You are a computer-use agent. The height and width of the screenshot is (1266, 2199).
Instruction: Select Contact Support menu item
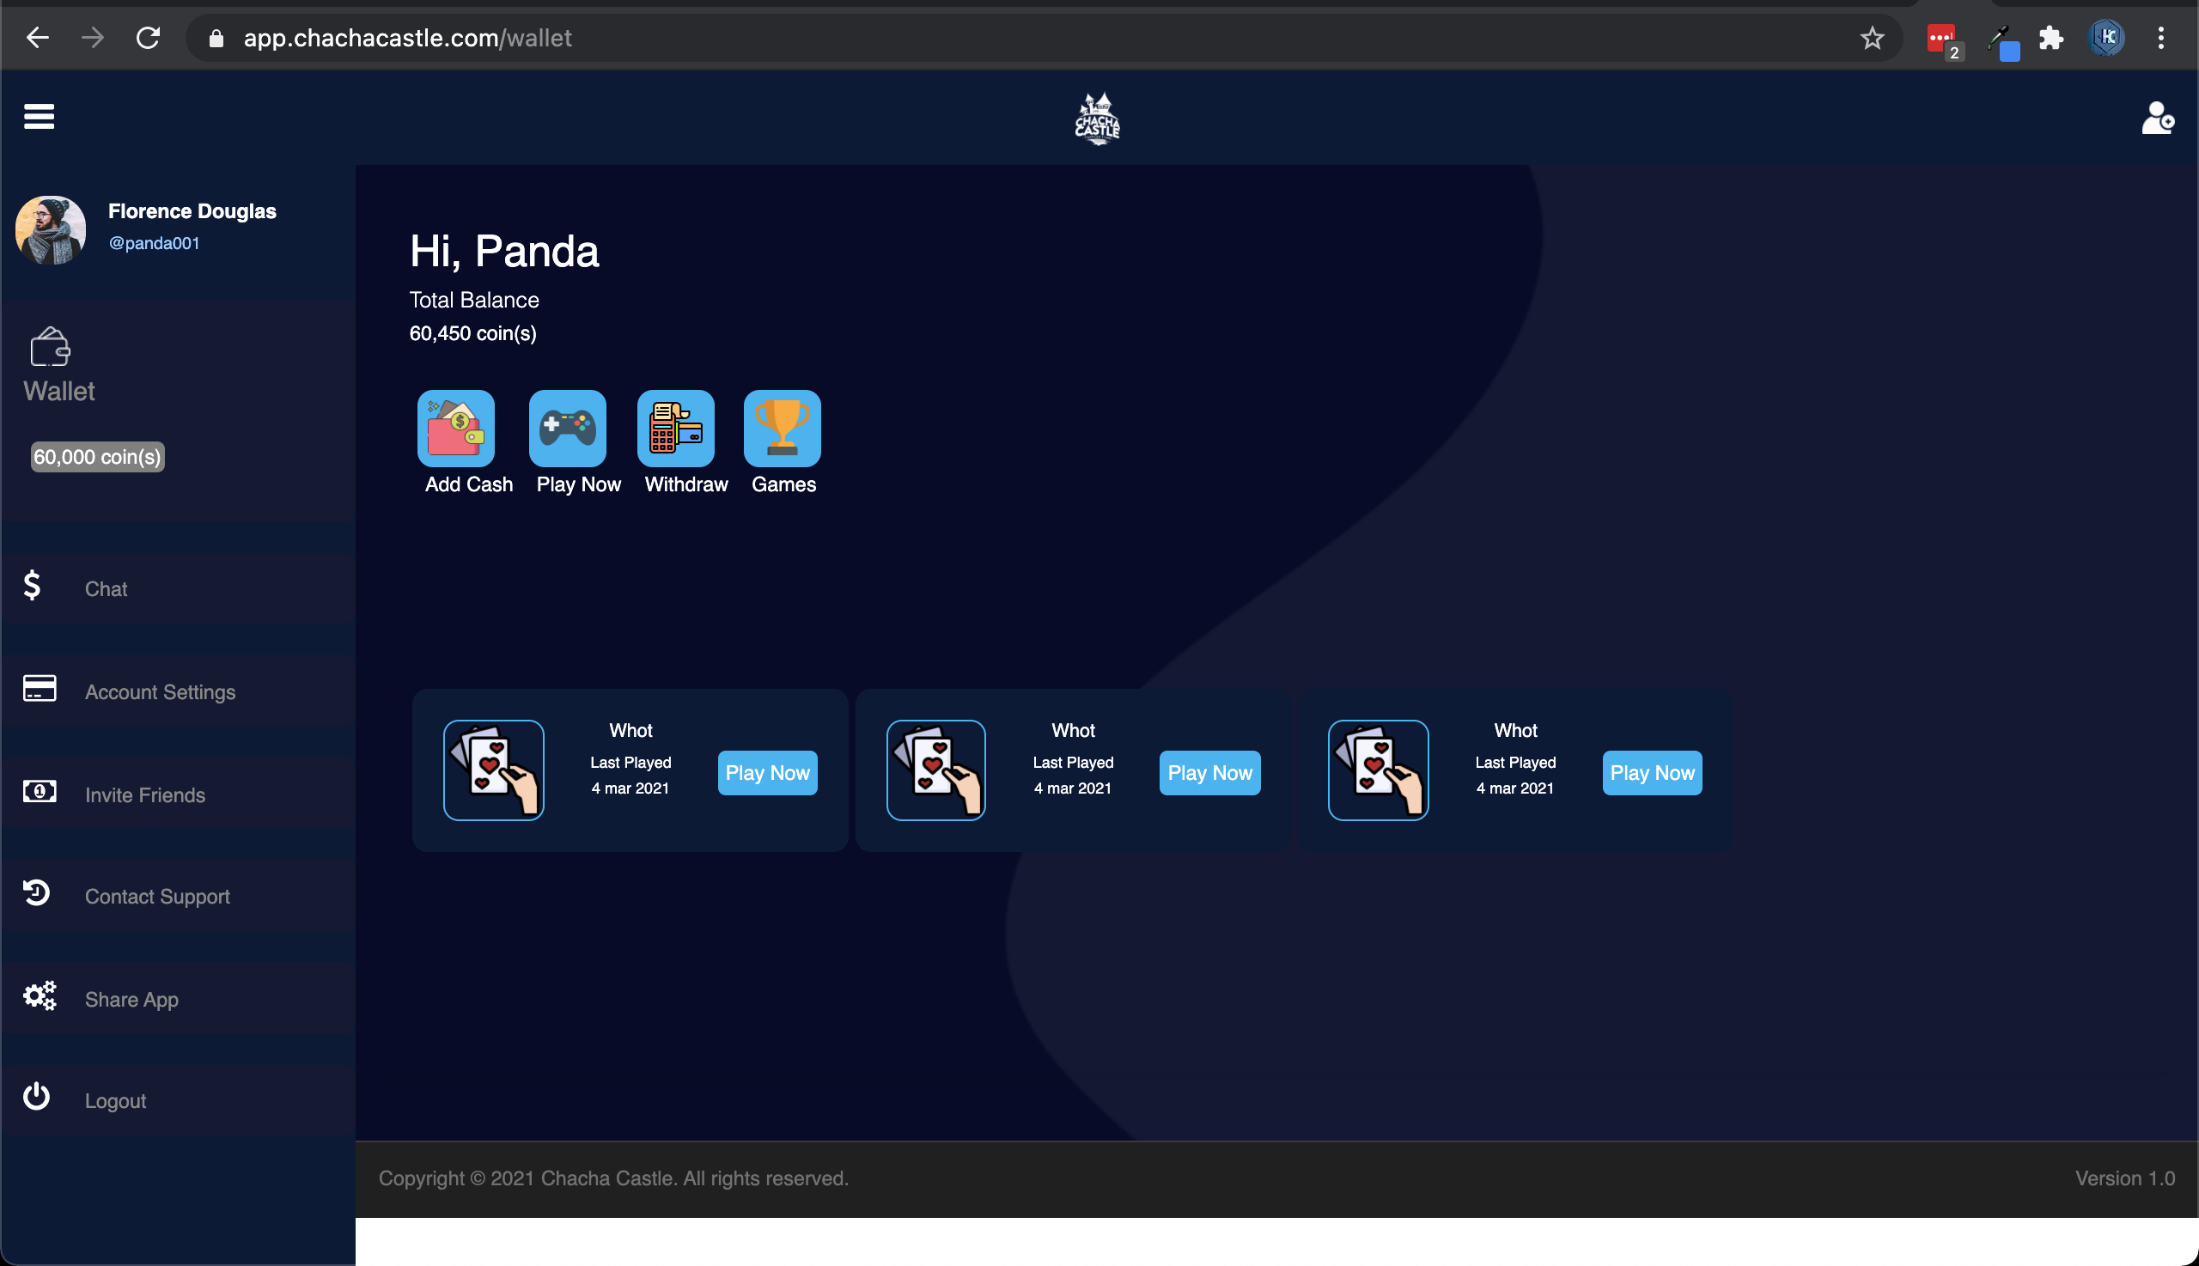(x=157, y=896)
